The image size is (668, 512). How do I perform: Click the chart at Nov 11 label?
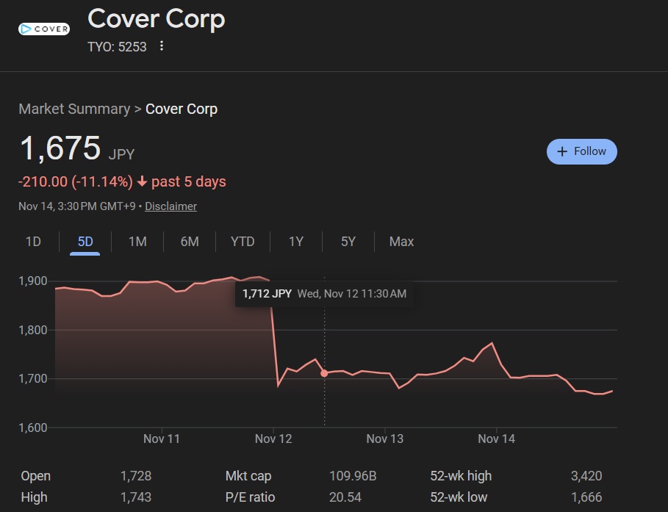tap(162, 439)
